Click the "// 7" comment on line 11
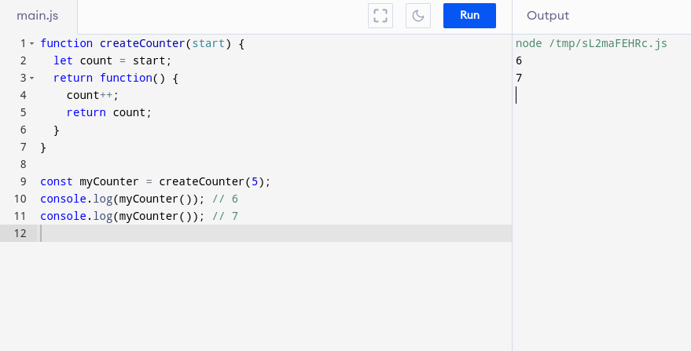The image size is (691, 351). (x=225, y=216)
